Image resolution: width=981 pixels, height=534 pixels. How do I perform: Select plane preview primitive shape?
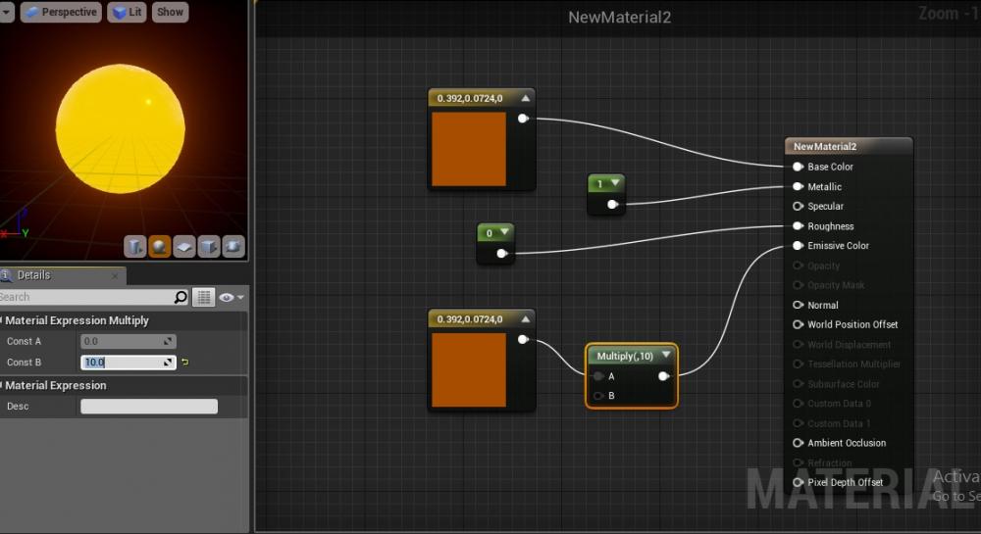[184, 247]
